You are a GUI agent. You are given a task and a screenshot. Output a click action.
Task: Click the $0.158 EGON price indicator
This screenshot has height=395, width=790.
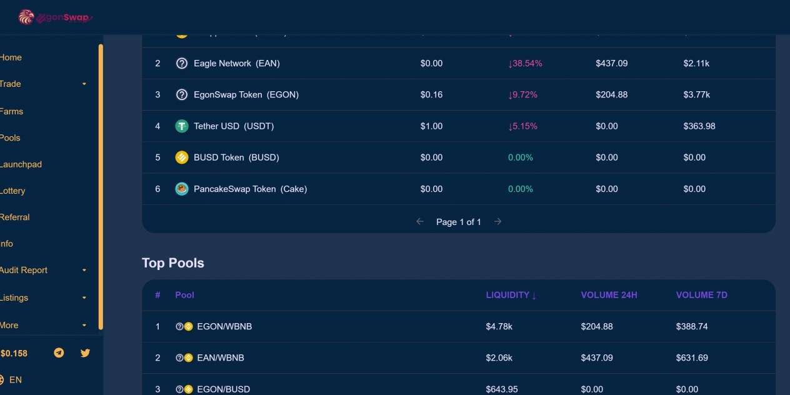pos(14,353)
